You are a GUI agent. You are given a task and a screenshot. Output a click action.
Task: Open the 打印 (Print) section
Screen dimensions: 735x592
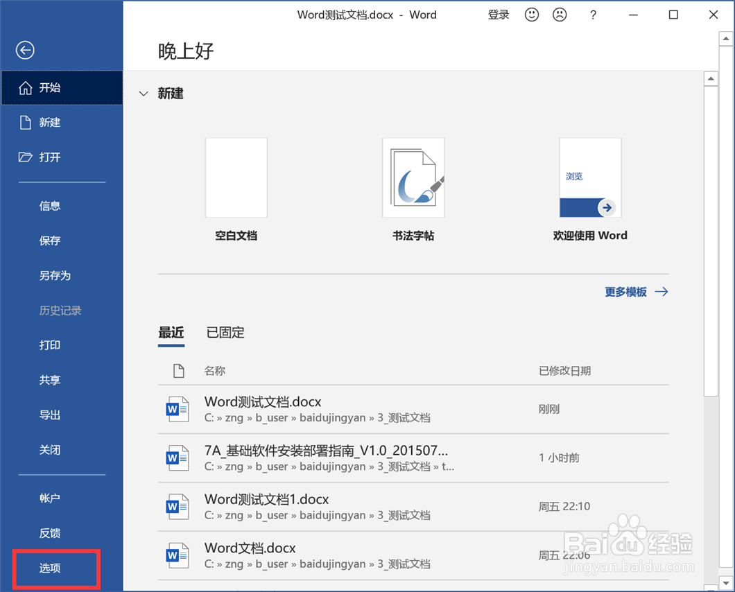(x=49, y=345)
